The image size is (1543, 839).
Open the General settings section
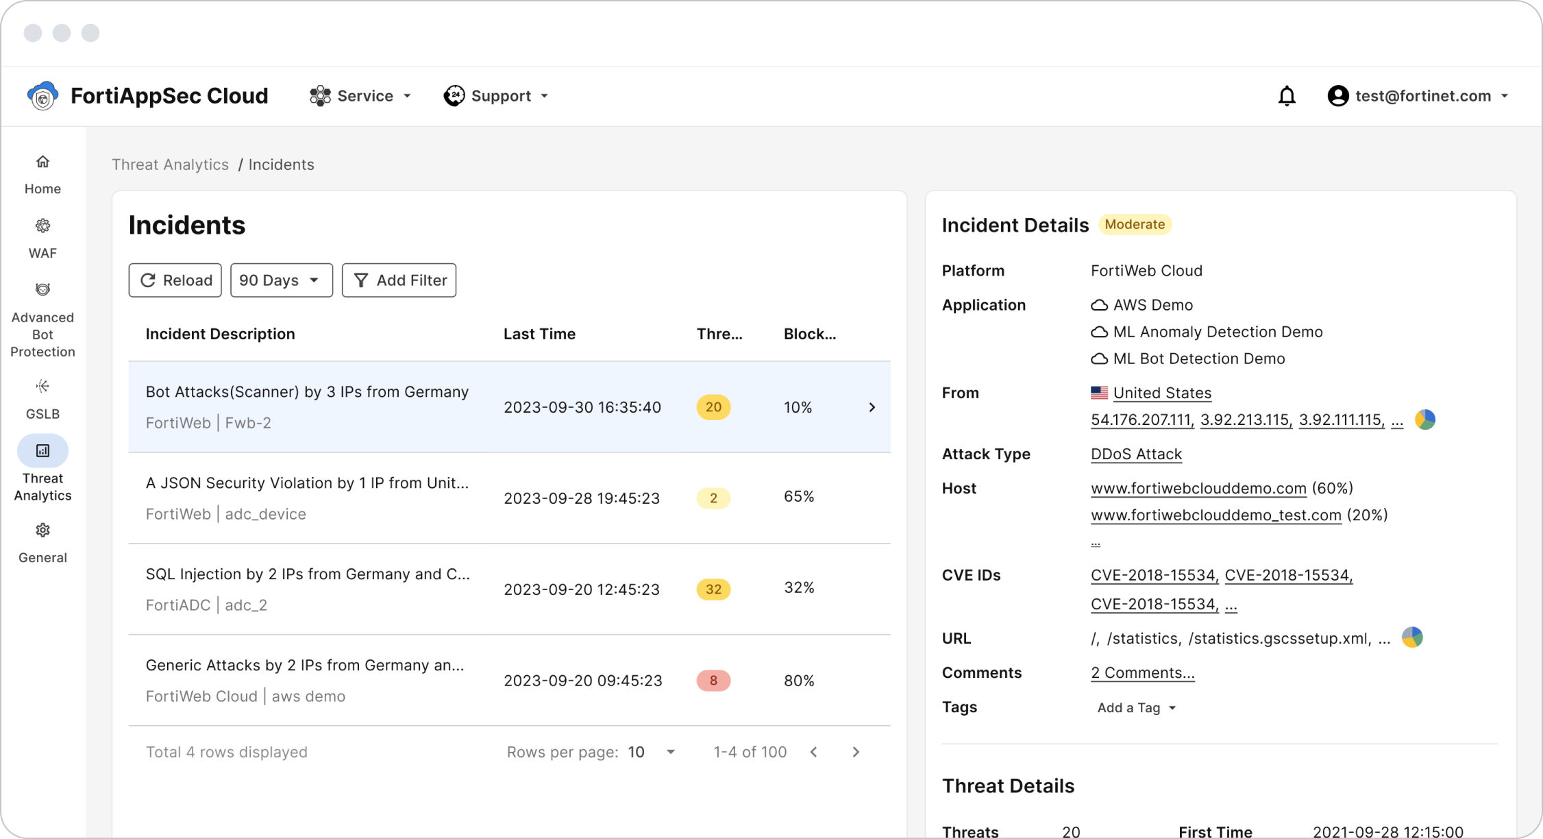tap(42, 542)
